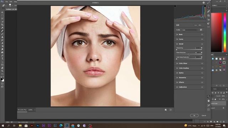
Task: Toggle Basic panel visibility eye
Action: click(202, 34)
